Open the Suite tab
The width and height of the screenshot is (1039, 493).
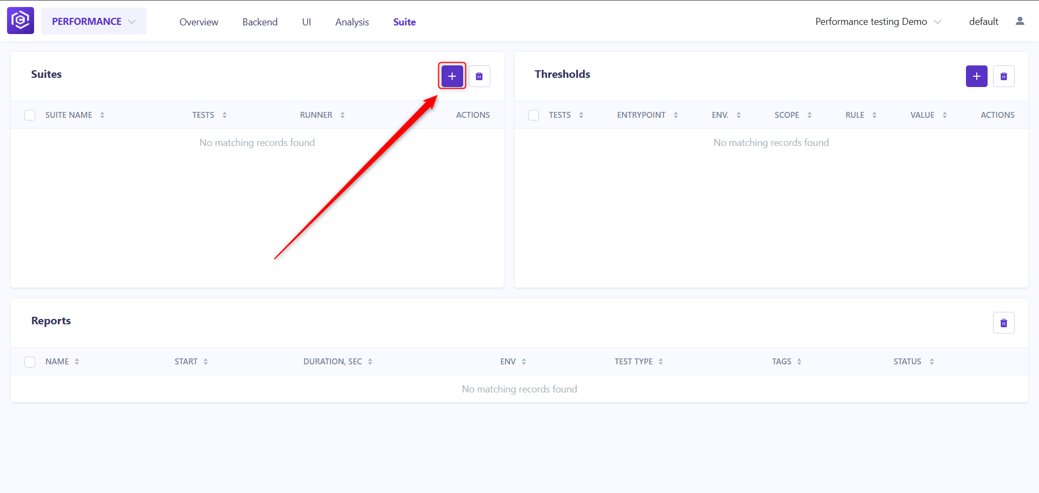coord(404,22)
